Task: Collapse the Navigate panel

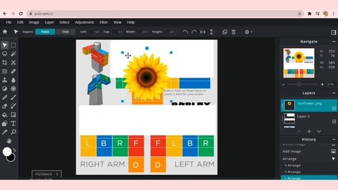Action: [334, 42]
